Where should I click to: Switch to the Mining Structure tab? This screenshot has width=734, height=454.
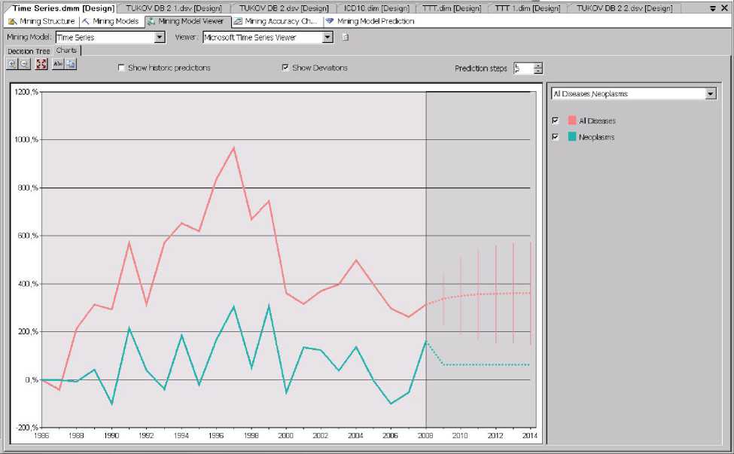click(41, 21)
